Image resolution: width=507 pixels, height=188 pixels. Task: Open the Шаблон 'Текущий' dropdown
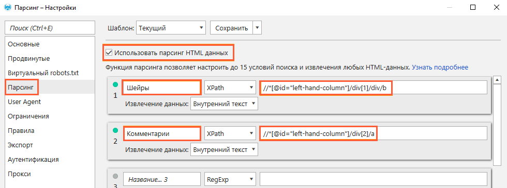click(171, 28)
